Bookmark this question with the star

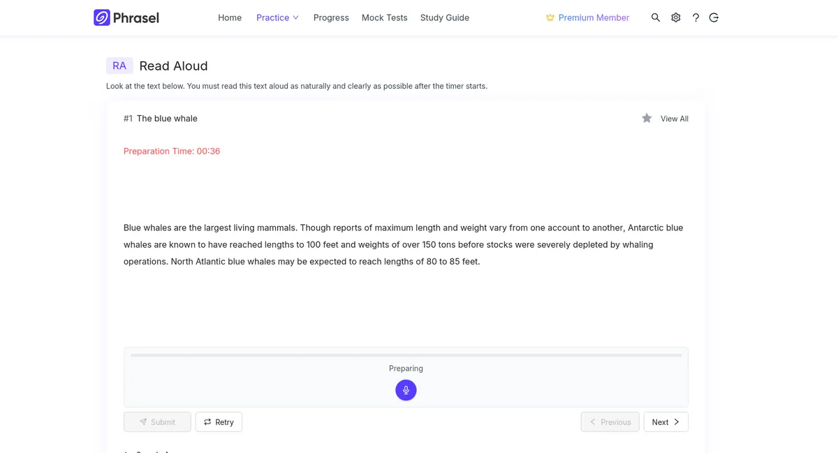(647, 118)
